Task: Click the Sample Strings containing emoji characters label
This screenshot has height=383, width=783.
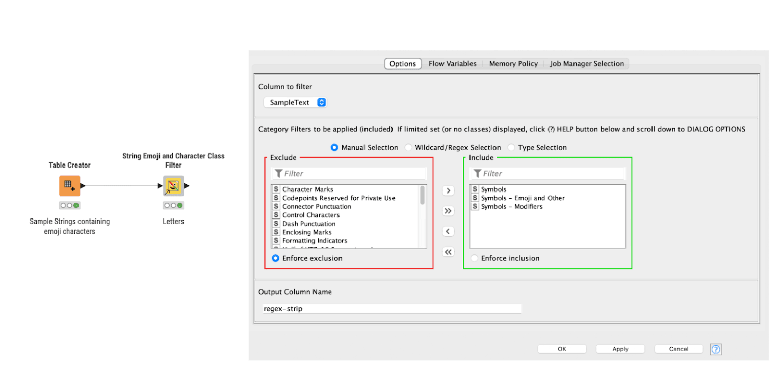Action: coord(69,227)
